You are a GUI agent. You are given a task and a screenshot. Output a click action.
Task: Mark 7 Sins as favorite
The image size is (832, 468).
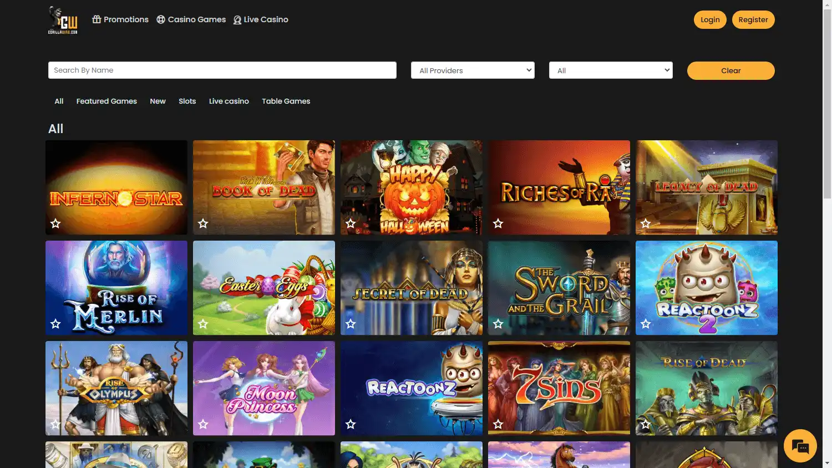point(498,424)
